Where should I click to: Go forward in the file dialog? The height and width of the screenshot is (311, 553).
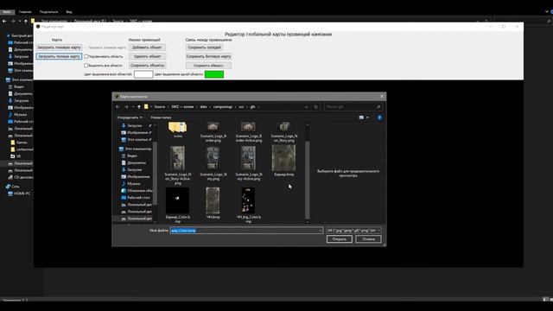126,107
